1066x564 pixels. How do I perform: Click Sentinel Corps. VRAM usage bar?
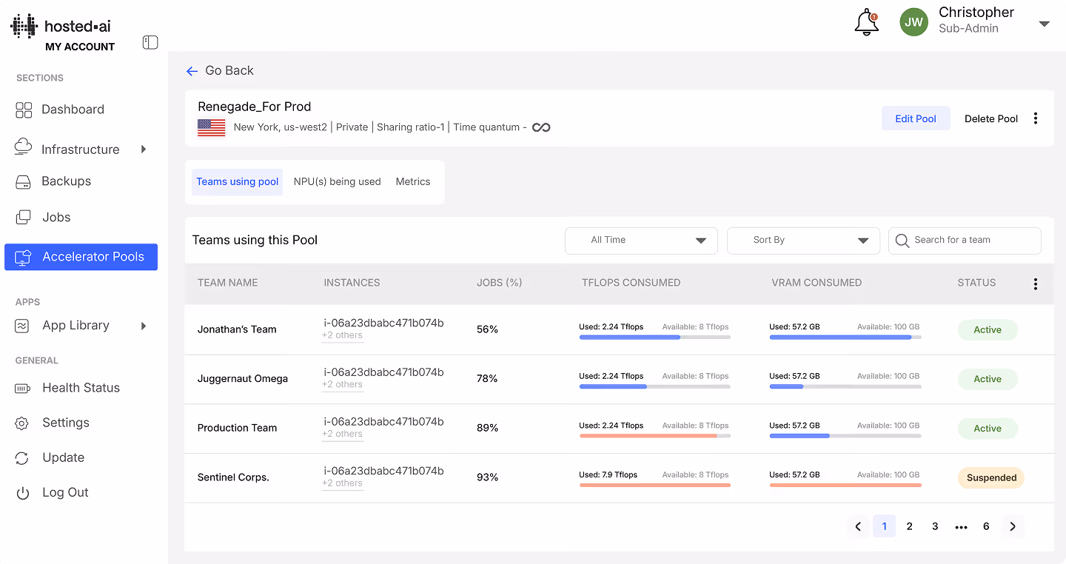tap(845, 486)
